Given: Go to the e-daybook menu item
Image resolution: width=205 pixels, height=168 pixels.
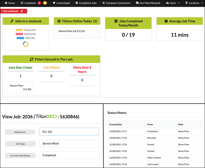Looking at the screenshot, I should pyautogui.click(x=28, y=3).
